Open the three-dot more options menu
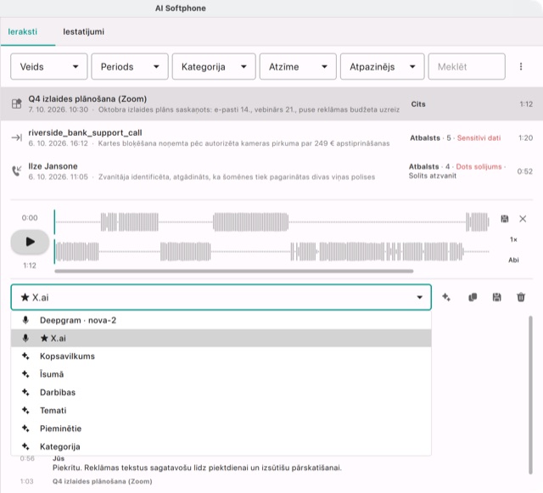This screenshot has width=543, height=493. click(x=521, y=66)
